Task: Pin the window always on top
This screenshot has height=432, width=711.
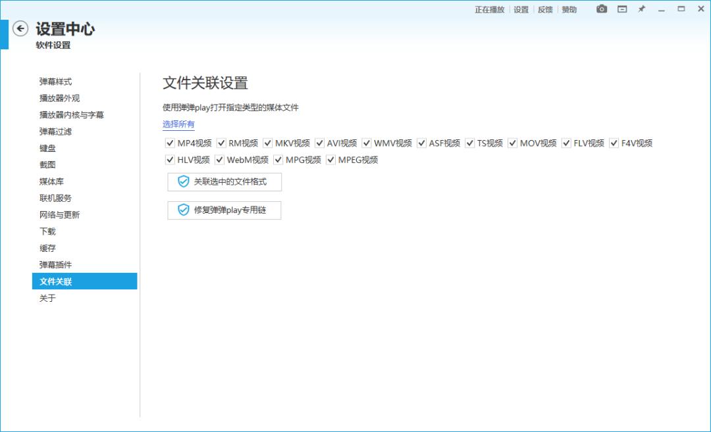Action: pos(641,9)
